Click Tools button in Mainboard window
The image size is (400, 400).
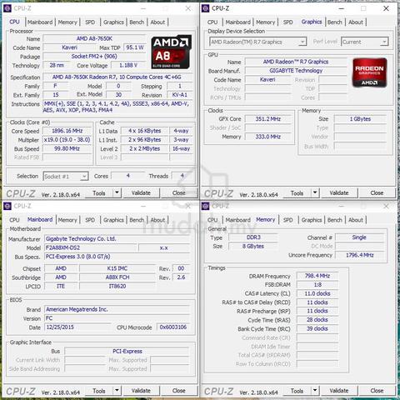click(99, 391)
